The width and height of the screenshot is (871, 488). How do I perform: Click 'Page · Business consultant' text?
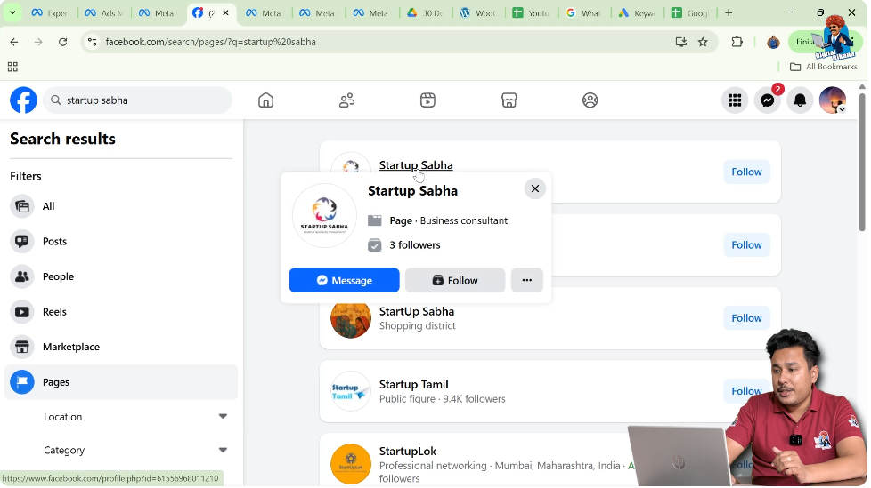448,220
